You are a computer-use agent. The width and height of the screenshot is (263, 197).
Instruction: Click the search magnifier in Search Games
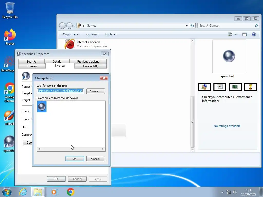(256, 26)
